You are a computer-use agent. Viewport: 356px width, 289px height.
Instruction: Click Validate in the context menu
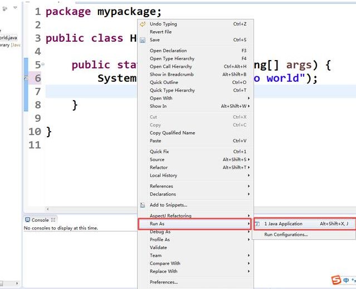pos(158,248)
